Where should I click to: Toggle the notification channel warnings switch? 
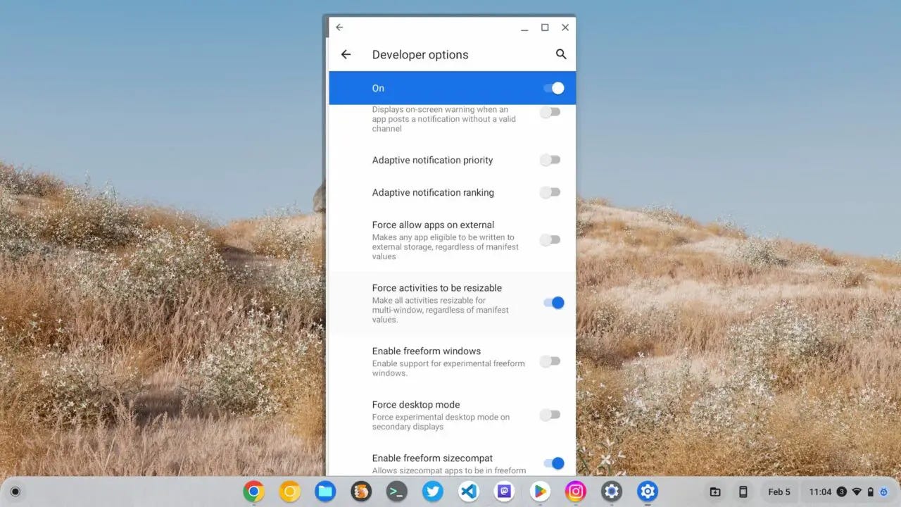pyautogui.click(x=550, y=112)
